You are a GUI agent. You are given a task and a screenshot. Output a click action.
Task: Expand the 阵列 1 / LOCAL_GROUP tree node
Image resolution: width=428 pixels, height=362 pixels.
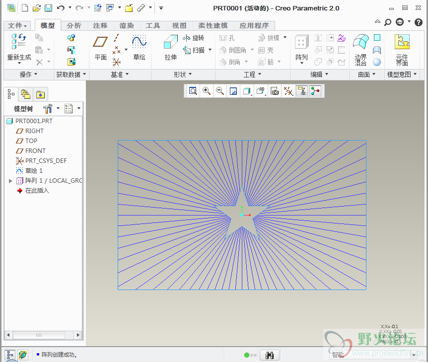point(11,181)
